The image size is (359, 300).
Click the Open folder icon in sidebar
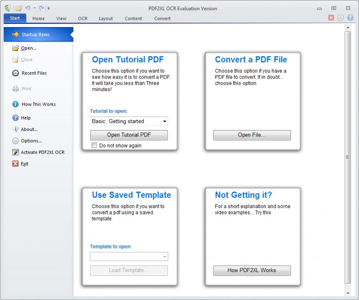coord(15,48)
